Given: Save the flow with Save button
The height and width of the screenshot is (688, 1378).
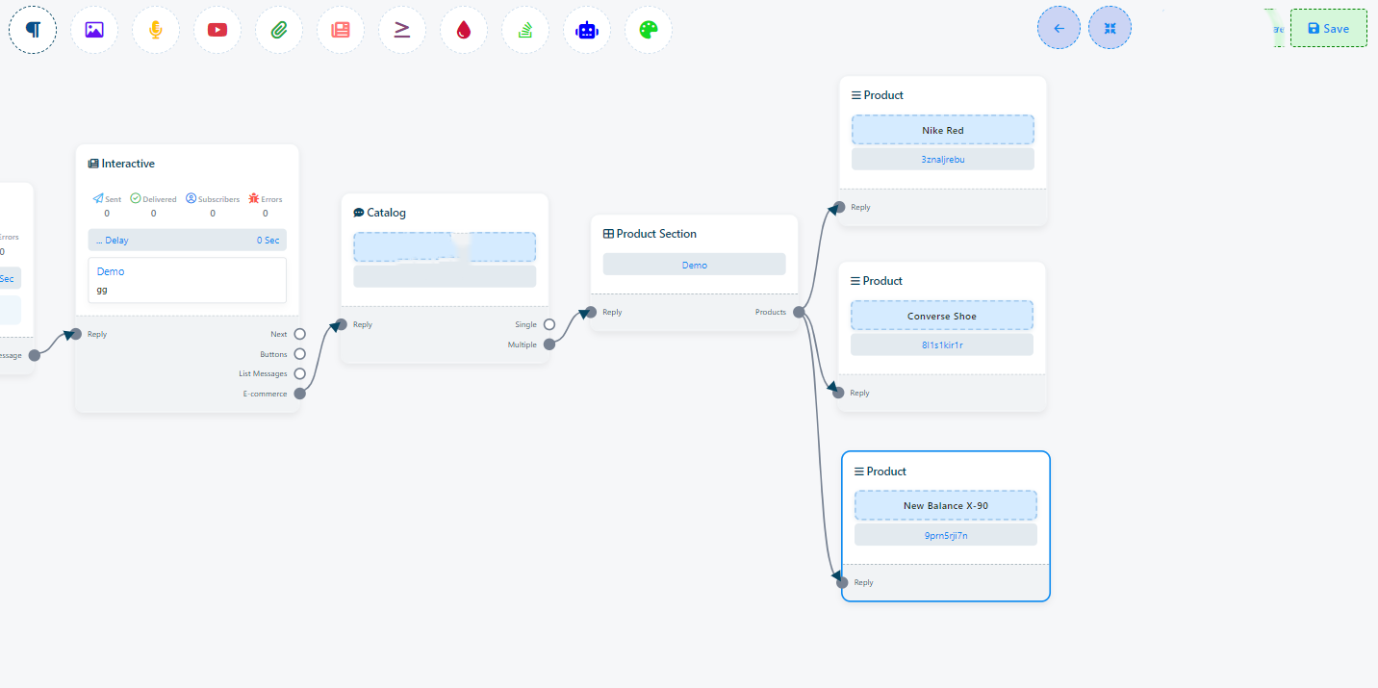Looking at the screenshot, I should (1328, 28).
